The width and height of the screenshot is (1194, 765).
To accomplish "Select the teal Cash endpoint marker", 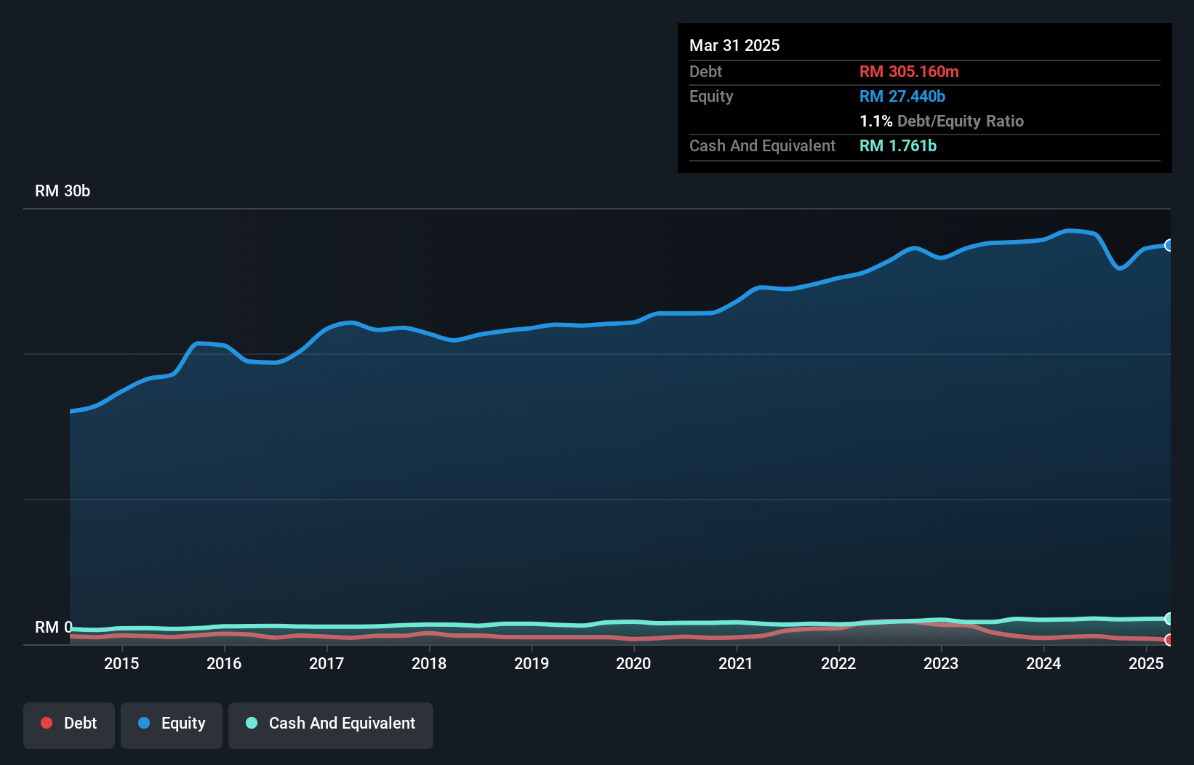I will pyautogui.click(x=1169, y=619).
